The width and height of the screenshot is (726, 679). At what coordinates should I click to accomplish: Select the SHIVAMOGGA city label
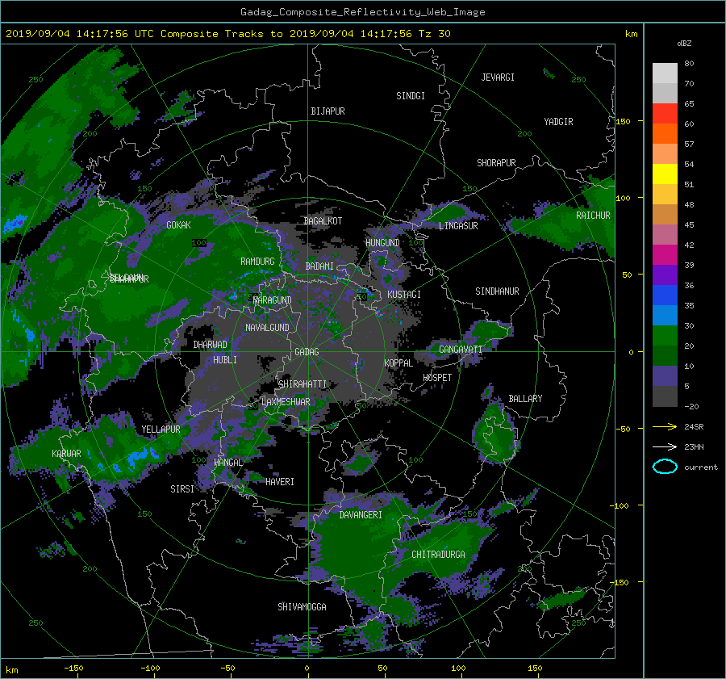click(x=302, y=607)
